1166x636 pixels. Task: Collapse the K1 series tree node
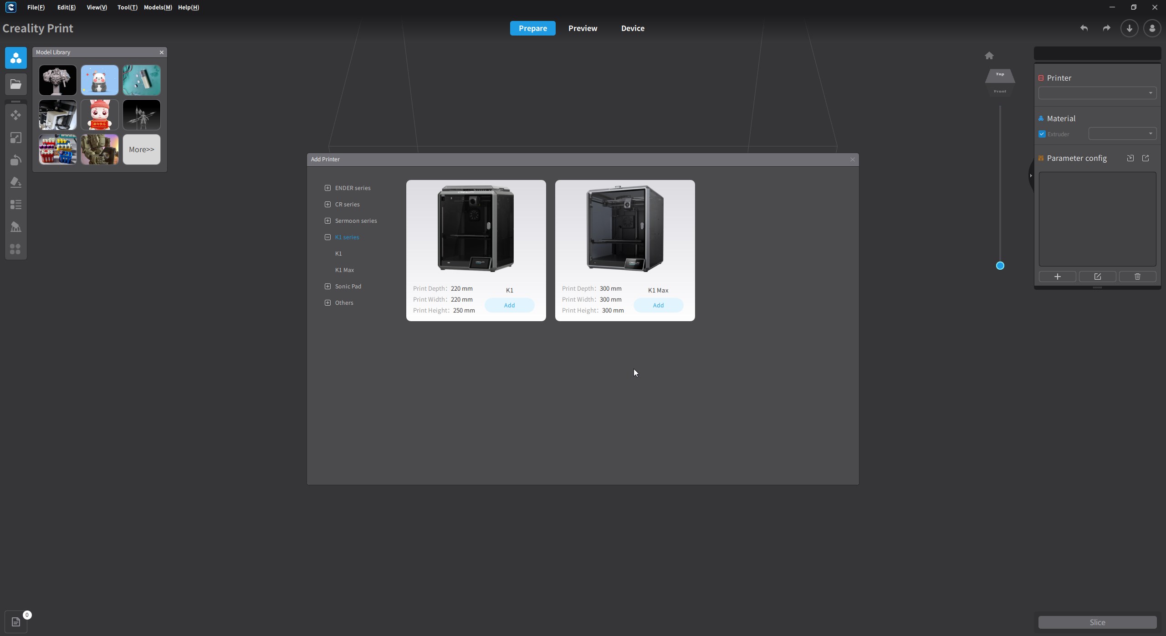pyautogui.click(x=327, y=237)
